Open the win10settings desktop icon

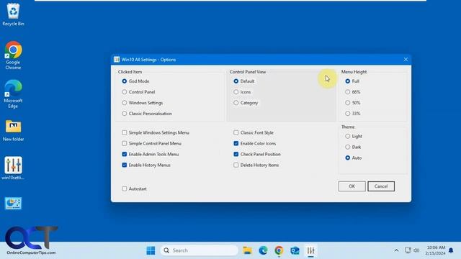pos(13,168)
